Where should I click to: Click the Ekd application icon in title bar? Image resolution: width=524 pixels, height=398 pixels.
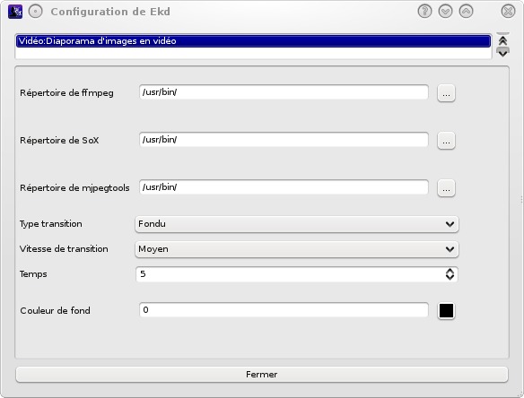(x=15, y=12)
